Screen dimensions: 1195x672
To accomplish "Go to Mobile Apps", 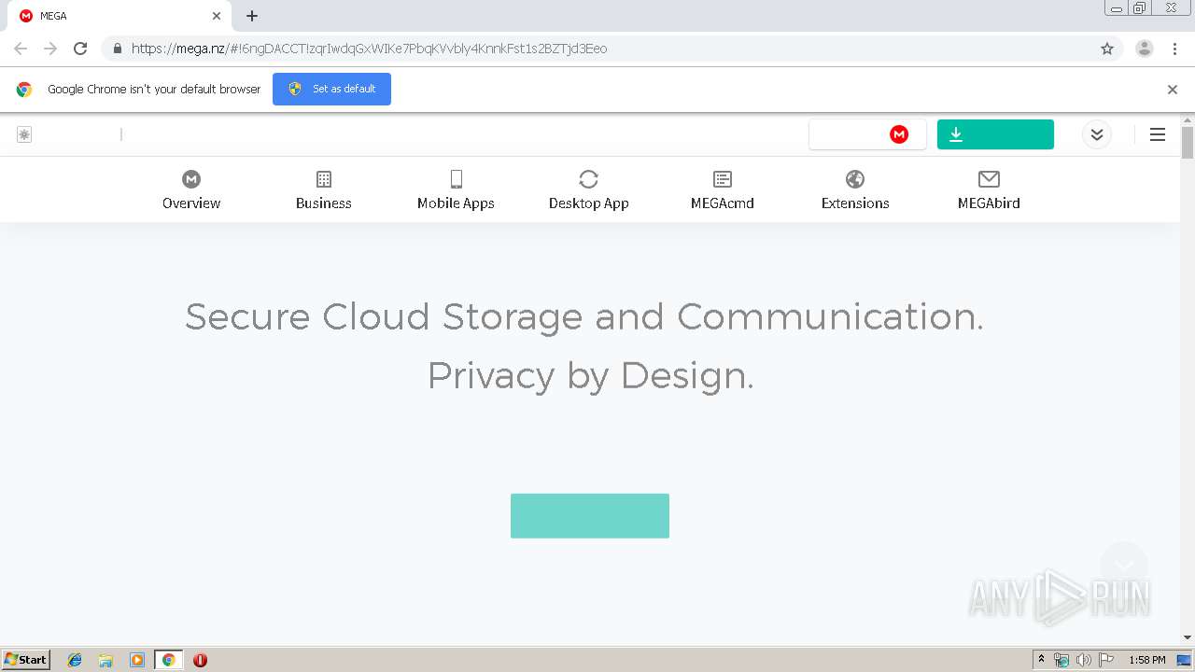I will click(x=456, y=190).
